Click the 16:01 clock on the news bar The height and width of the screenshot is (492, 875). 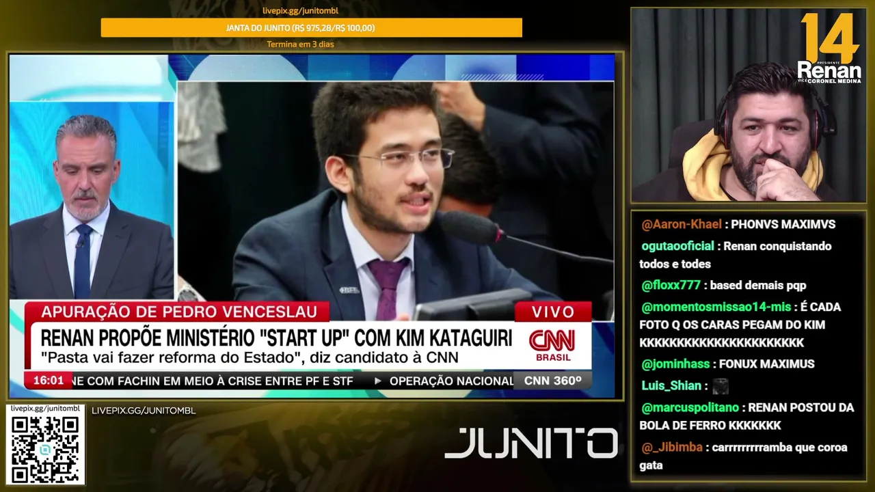coord(48,381)
